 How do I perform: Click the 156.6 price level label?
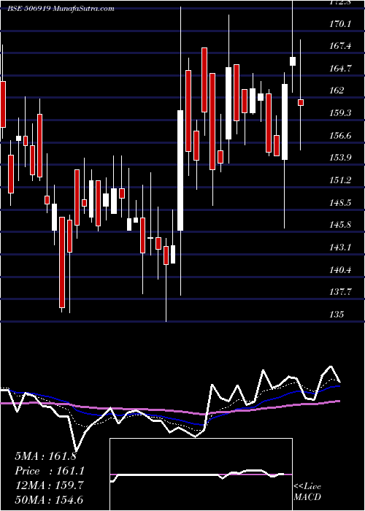pyautogui.click(x=341, y=135)
